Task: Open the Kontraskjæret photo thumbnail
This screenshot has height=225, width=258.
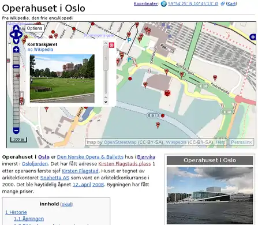Action: pyautogui.click(x=62, y=78)
